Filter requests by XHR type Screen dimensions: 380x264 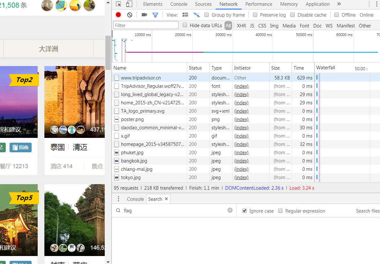241,26
